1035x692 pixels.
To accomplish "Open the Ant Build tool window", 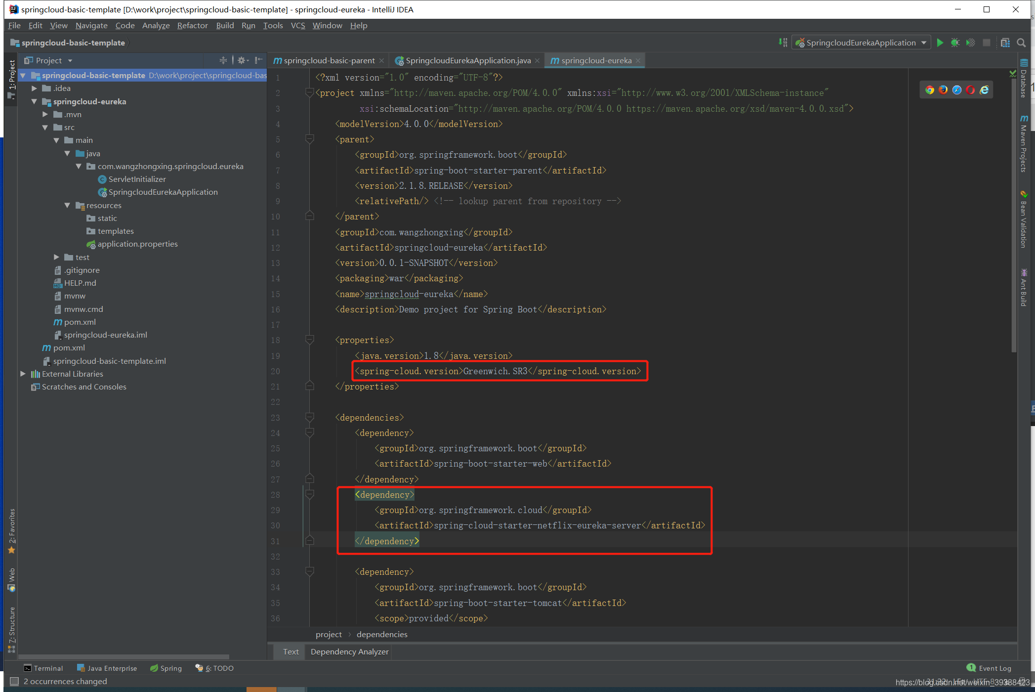I will click(1024, 288).
